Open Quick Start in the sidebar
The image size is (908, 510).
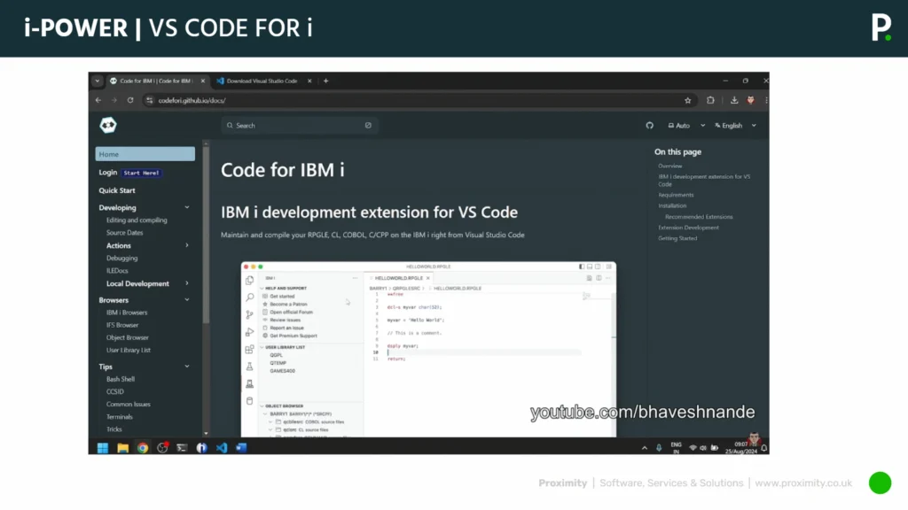[117, 190]
